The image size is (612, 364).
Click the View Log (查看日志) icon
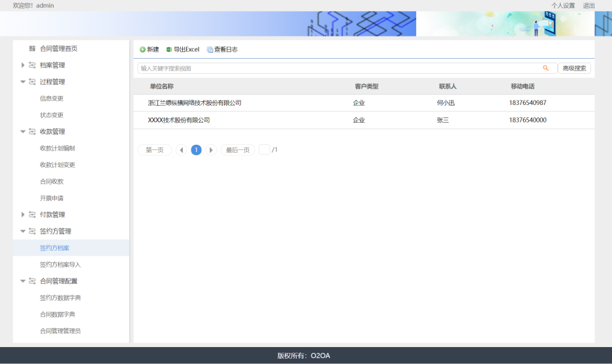pos(210,50)
